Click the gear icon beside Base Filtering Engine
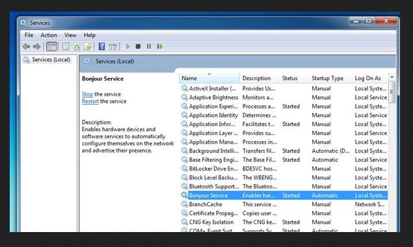This screenshot has height=247, width=413. pyautogui.click(x=184, y=160)
